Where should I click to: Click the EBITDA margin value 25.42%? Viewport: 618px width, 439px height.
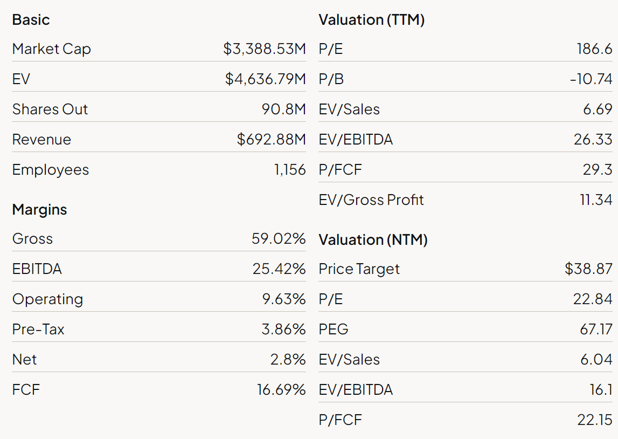click(279, 269)
